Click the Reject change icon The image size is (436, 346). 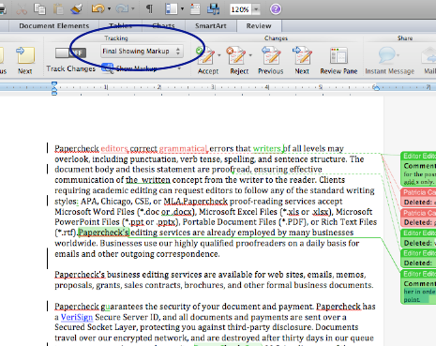coord(237,55)
